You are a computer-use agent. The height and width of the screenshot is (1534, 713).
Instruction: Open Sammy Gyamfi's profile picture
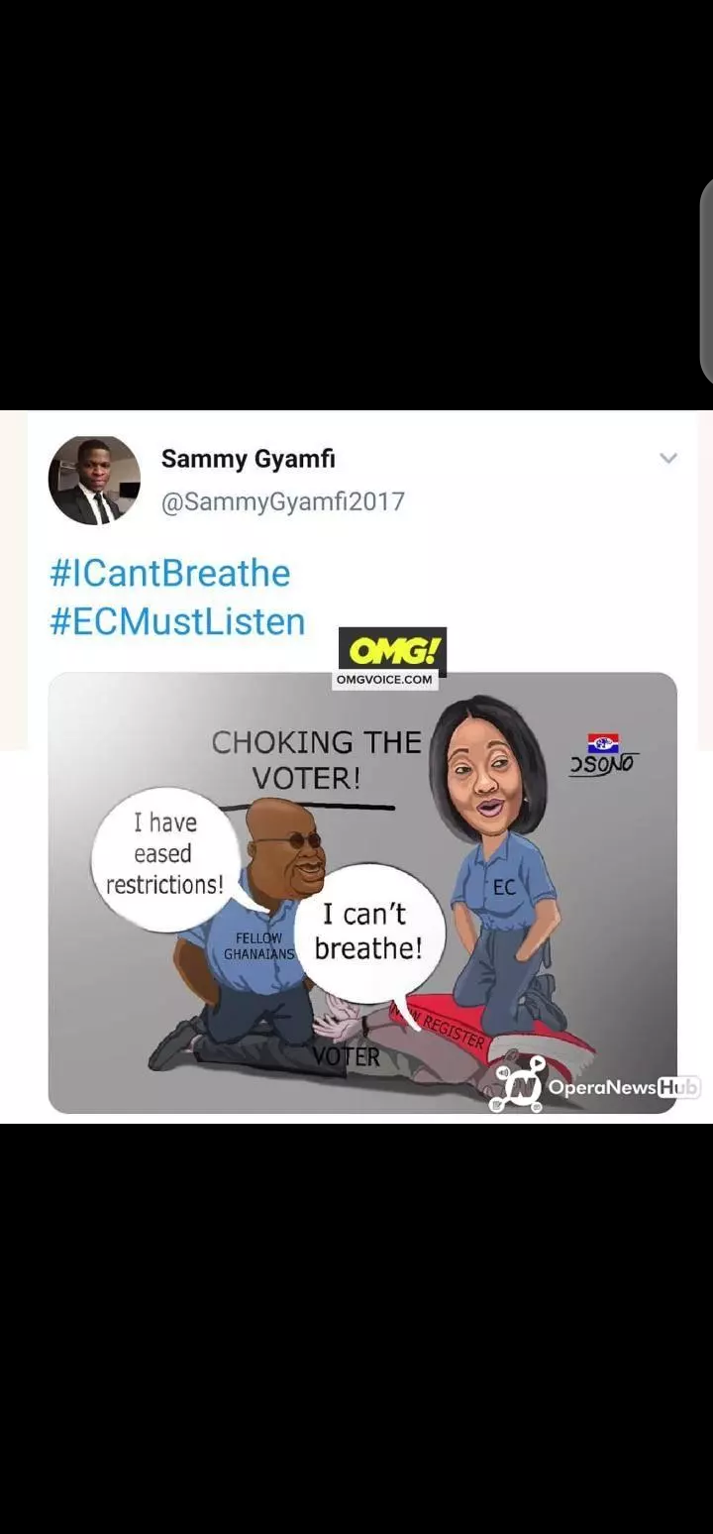click(x=94, y=480)
